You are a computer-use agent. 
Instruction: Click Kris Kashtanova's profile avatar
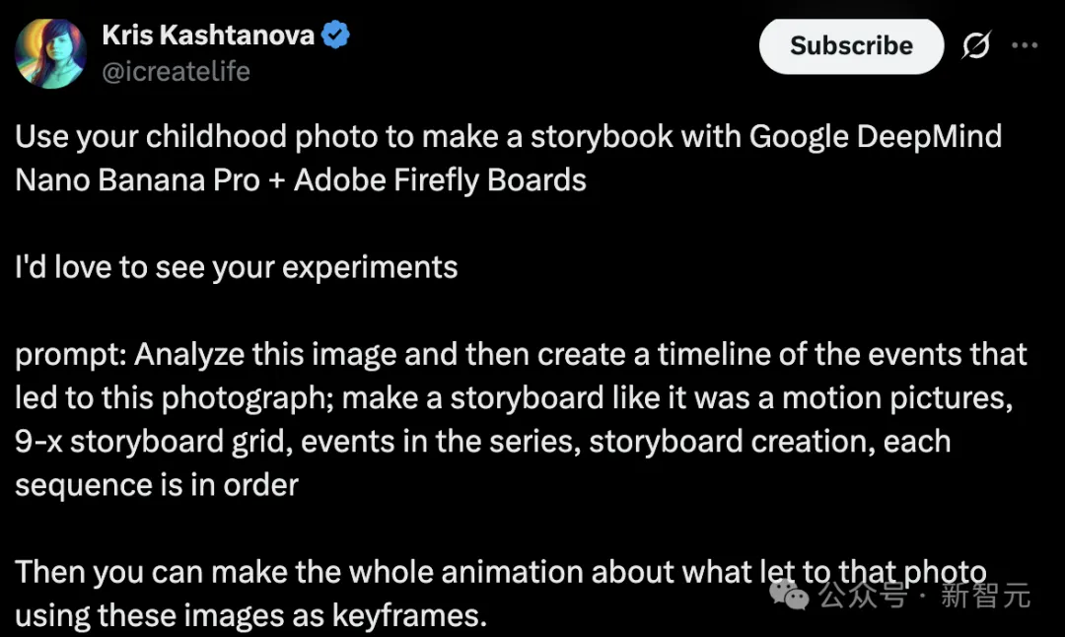tap(50, 54)
